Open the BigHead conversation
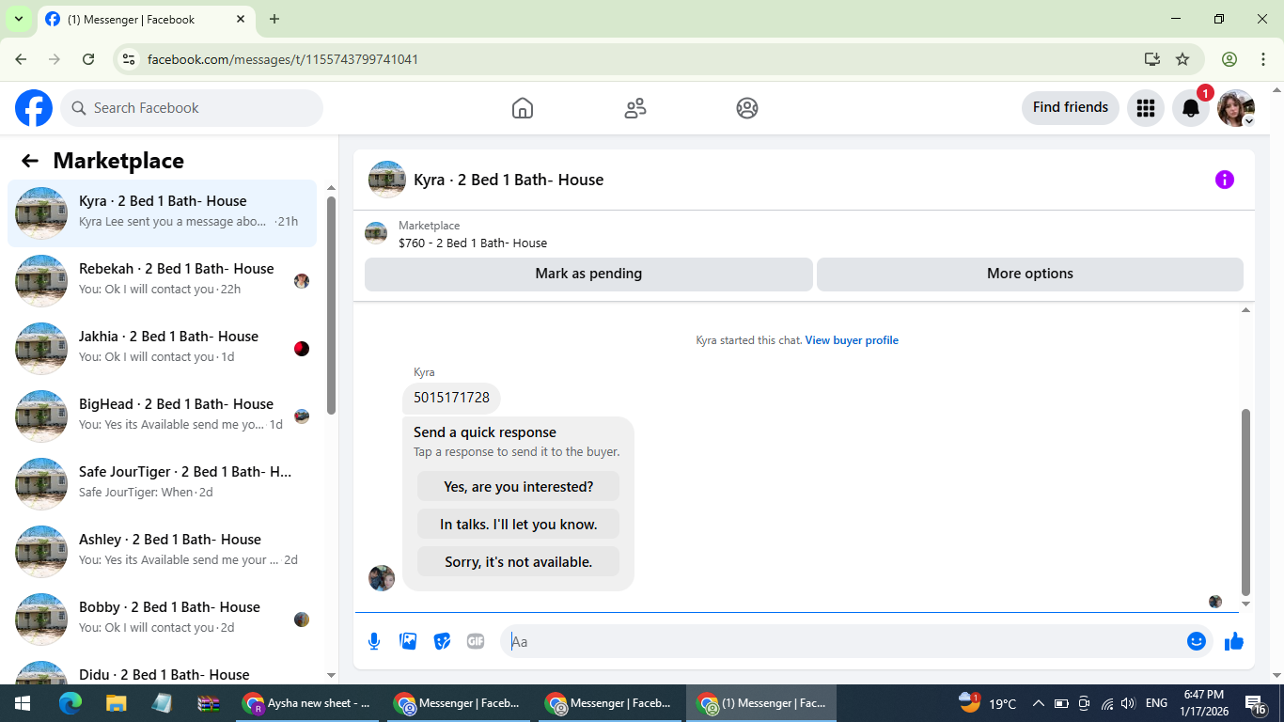The width and height of the screenshot is (1284, 722). click(x=162, y=416)
